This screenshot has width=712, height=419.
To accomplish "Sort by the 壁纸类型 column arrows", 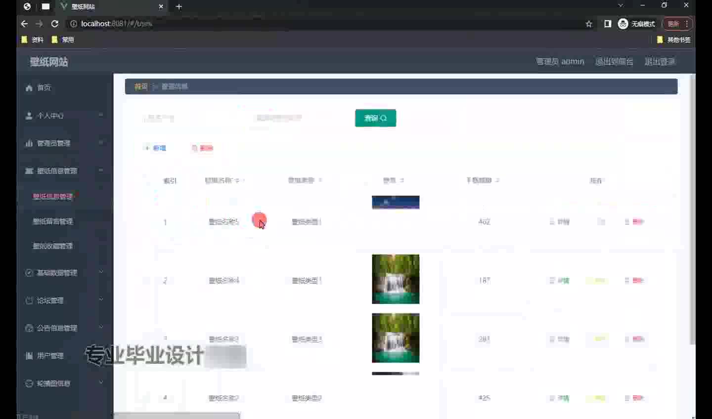I will (x=320, y=180).
